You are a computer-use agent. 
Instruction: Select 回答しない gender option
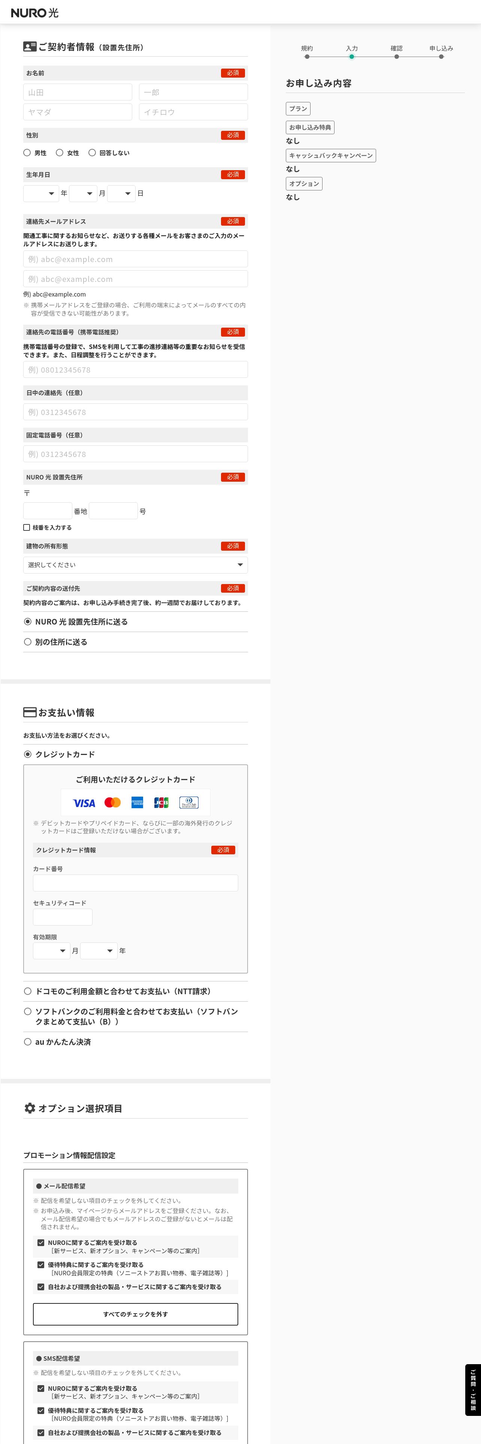(x=92, y=153)
